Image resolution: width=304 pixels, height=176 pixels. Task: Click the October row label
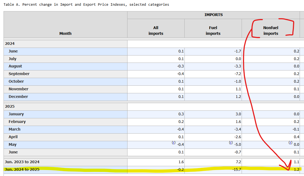click(16, 81)
